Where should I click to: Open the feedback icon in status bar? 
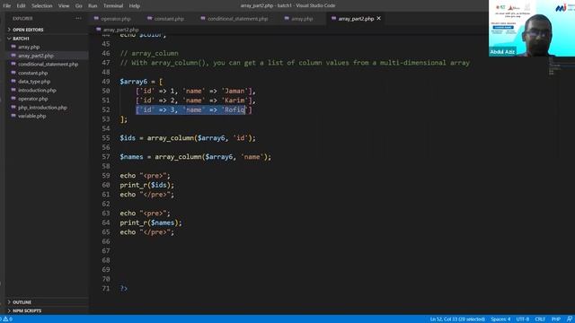click(569, 319)
